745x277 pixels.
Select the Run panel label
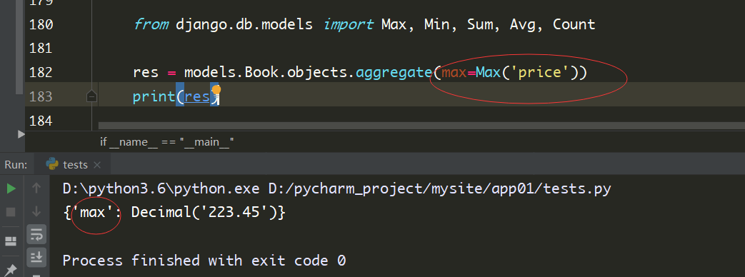click(16, 165)
